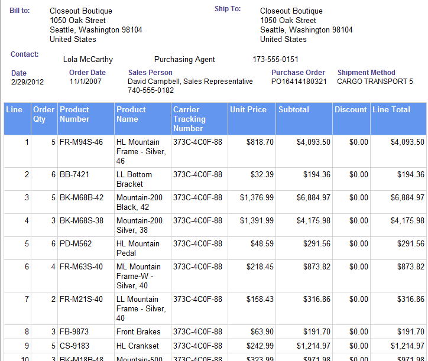Click the Product Name column header

click(x=142, y=119)
